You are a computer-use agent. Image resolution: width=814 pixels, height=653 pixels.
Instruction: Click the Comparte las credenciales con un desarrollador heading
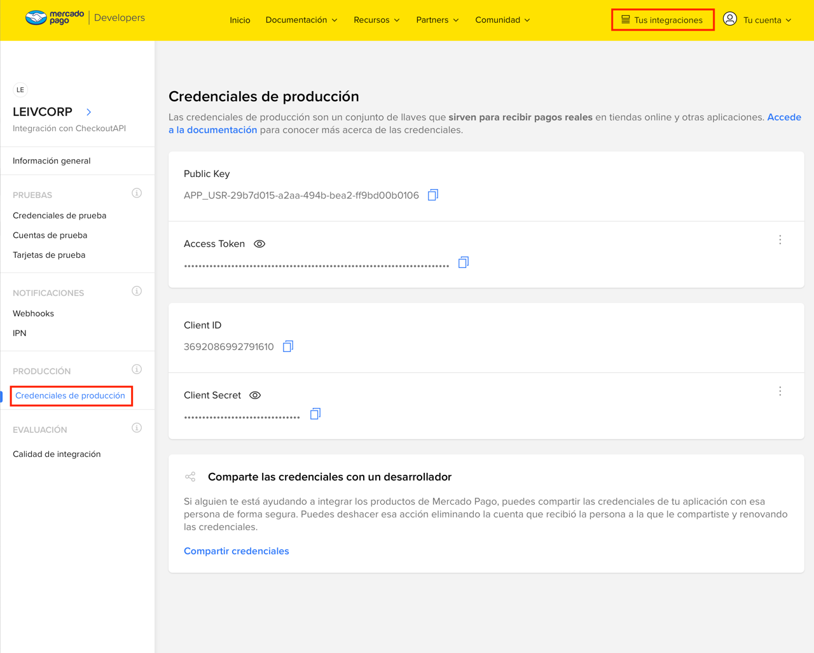(329, 477)
